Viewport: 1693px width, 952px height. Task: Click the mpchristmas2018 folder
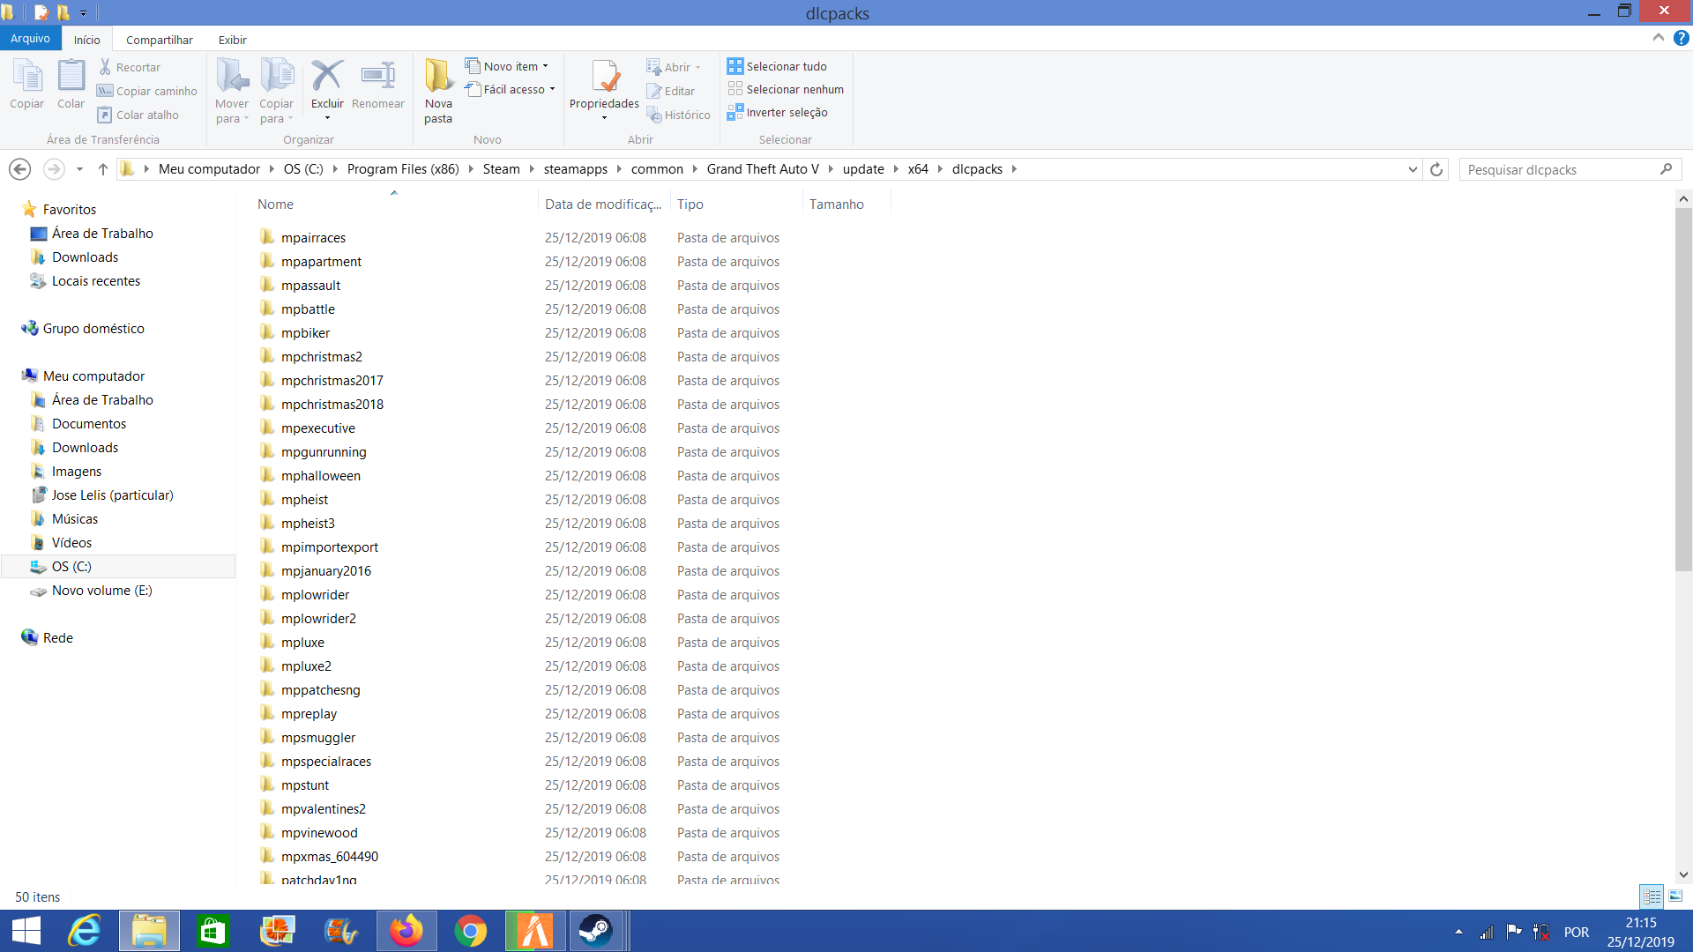click(x=332, y=404)
